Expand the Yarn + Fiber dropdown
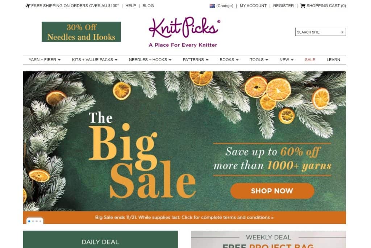The height and width of the screenshot is (248, 371). [45, 60]
